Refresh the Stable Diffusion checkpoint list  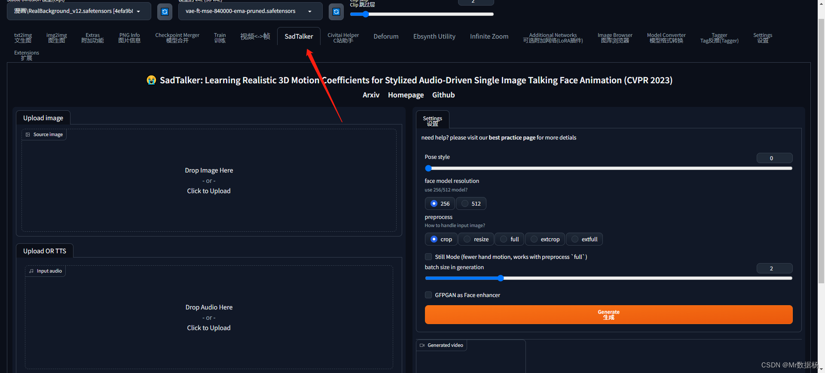[165, 12]
